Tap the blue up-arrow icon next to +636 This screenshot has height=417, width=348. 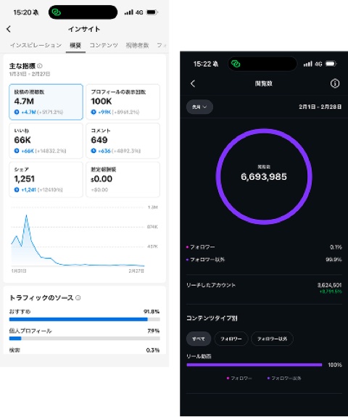[94, 151]
